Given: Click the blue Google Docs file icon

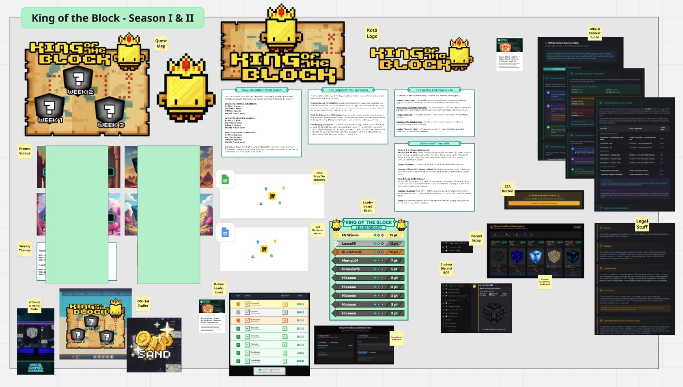Looking at the screenshot, I should pos(225,232).
